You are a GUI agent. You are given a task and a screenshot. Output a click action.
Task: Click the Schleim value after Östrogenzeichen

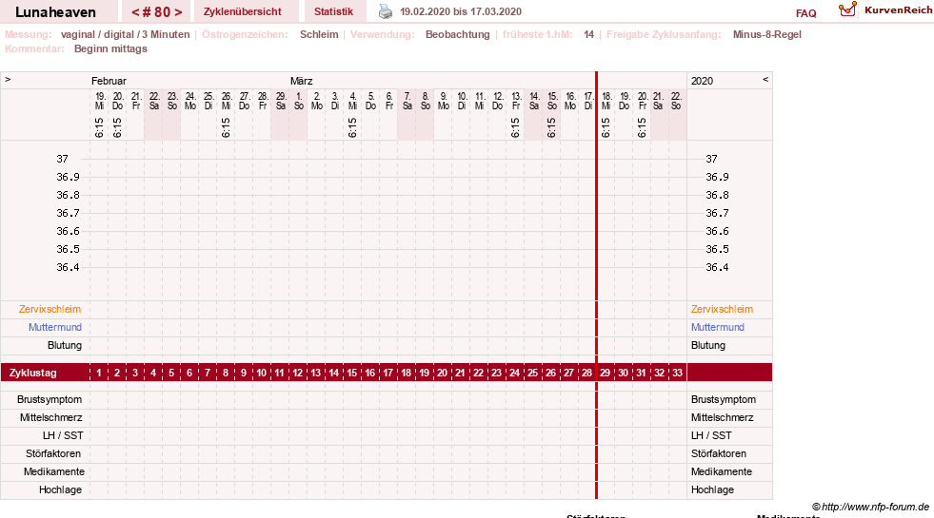[319, 34]
